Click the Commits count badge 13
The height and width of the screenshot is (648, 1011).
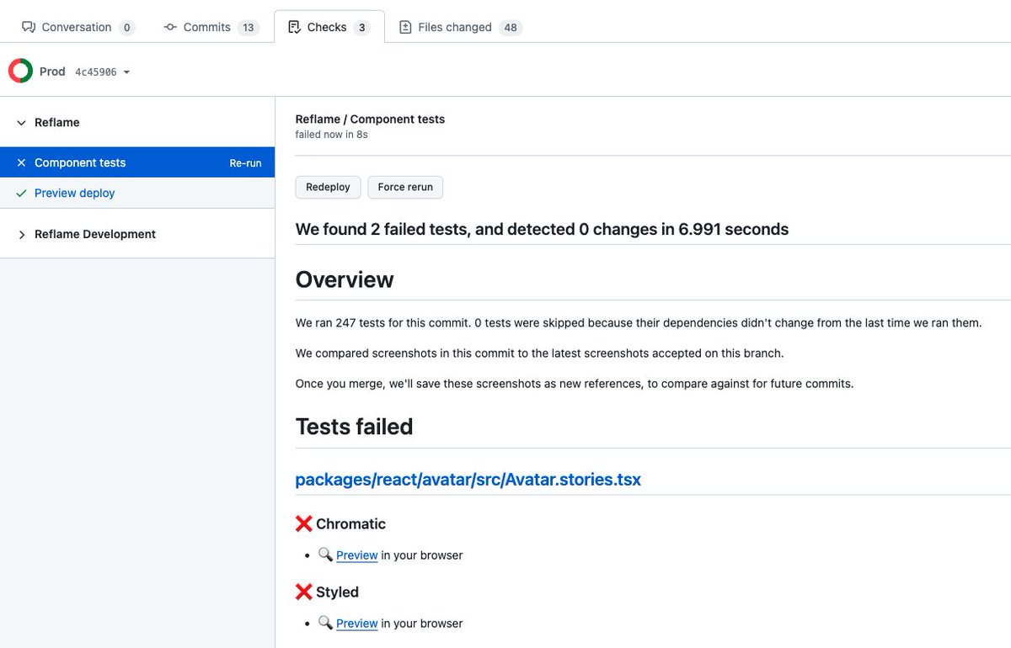point(248,28)
